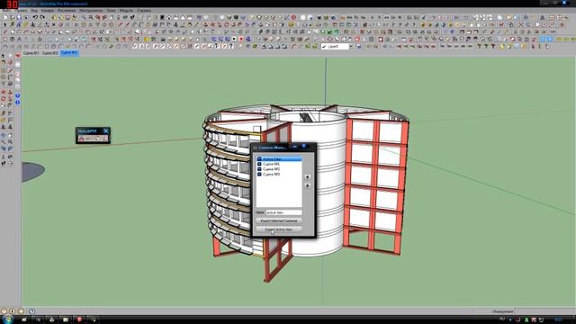Click the Undo arrow in top toolbar

(35, 17)
